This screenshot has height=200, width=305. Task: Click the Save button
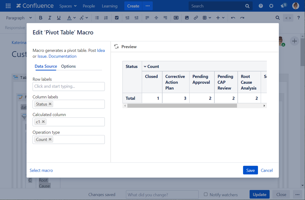[x=250, y=170]
